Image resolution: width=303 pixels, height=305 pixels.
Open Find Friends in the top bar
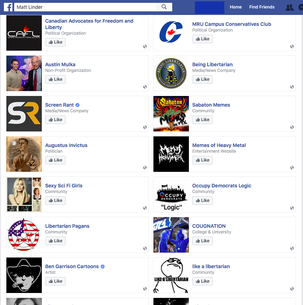tap(262, 7)
